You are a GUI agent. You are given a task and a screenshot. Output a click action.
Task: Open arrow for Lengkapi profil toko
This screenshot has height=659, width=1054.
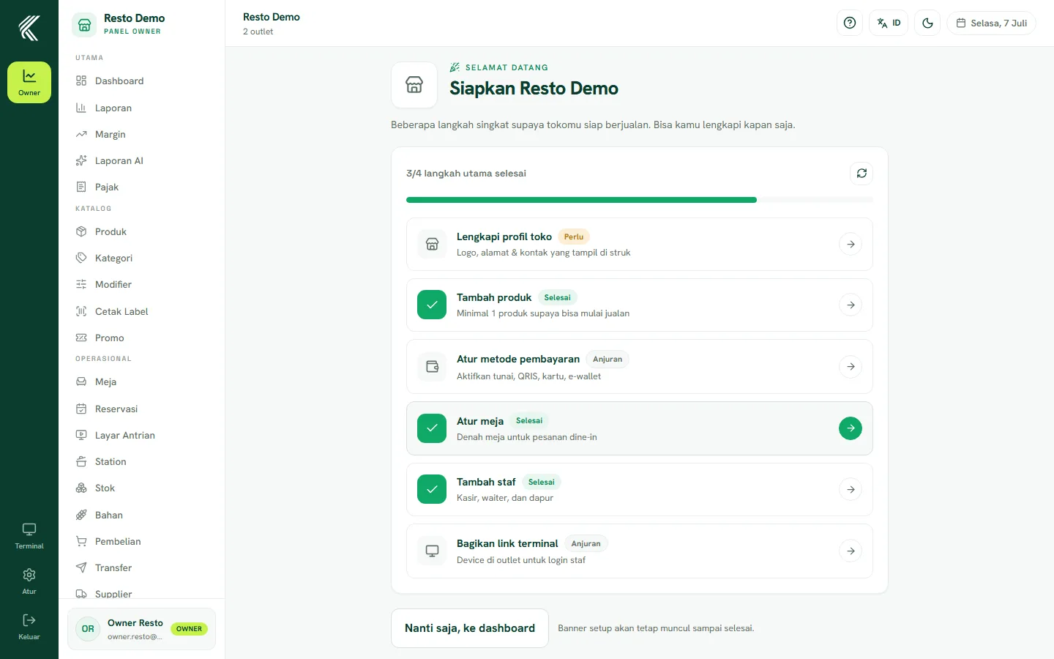(850, 244)
